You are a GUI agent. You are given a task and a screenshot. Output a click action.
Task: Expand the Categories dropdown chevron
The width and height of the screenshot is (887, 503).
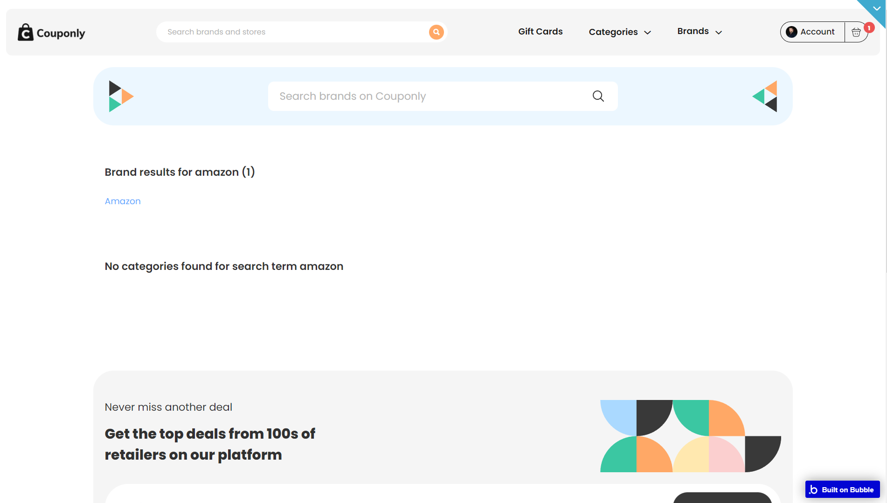click(x=647, y=33)
